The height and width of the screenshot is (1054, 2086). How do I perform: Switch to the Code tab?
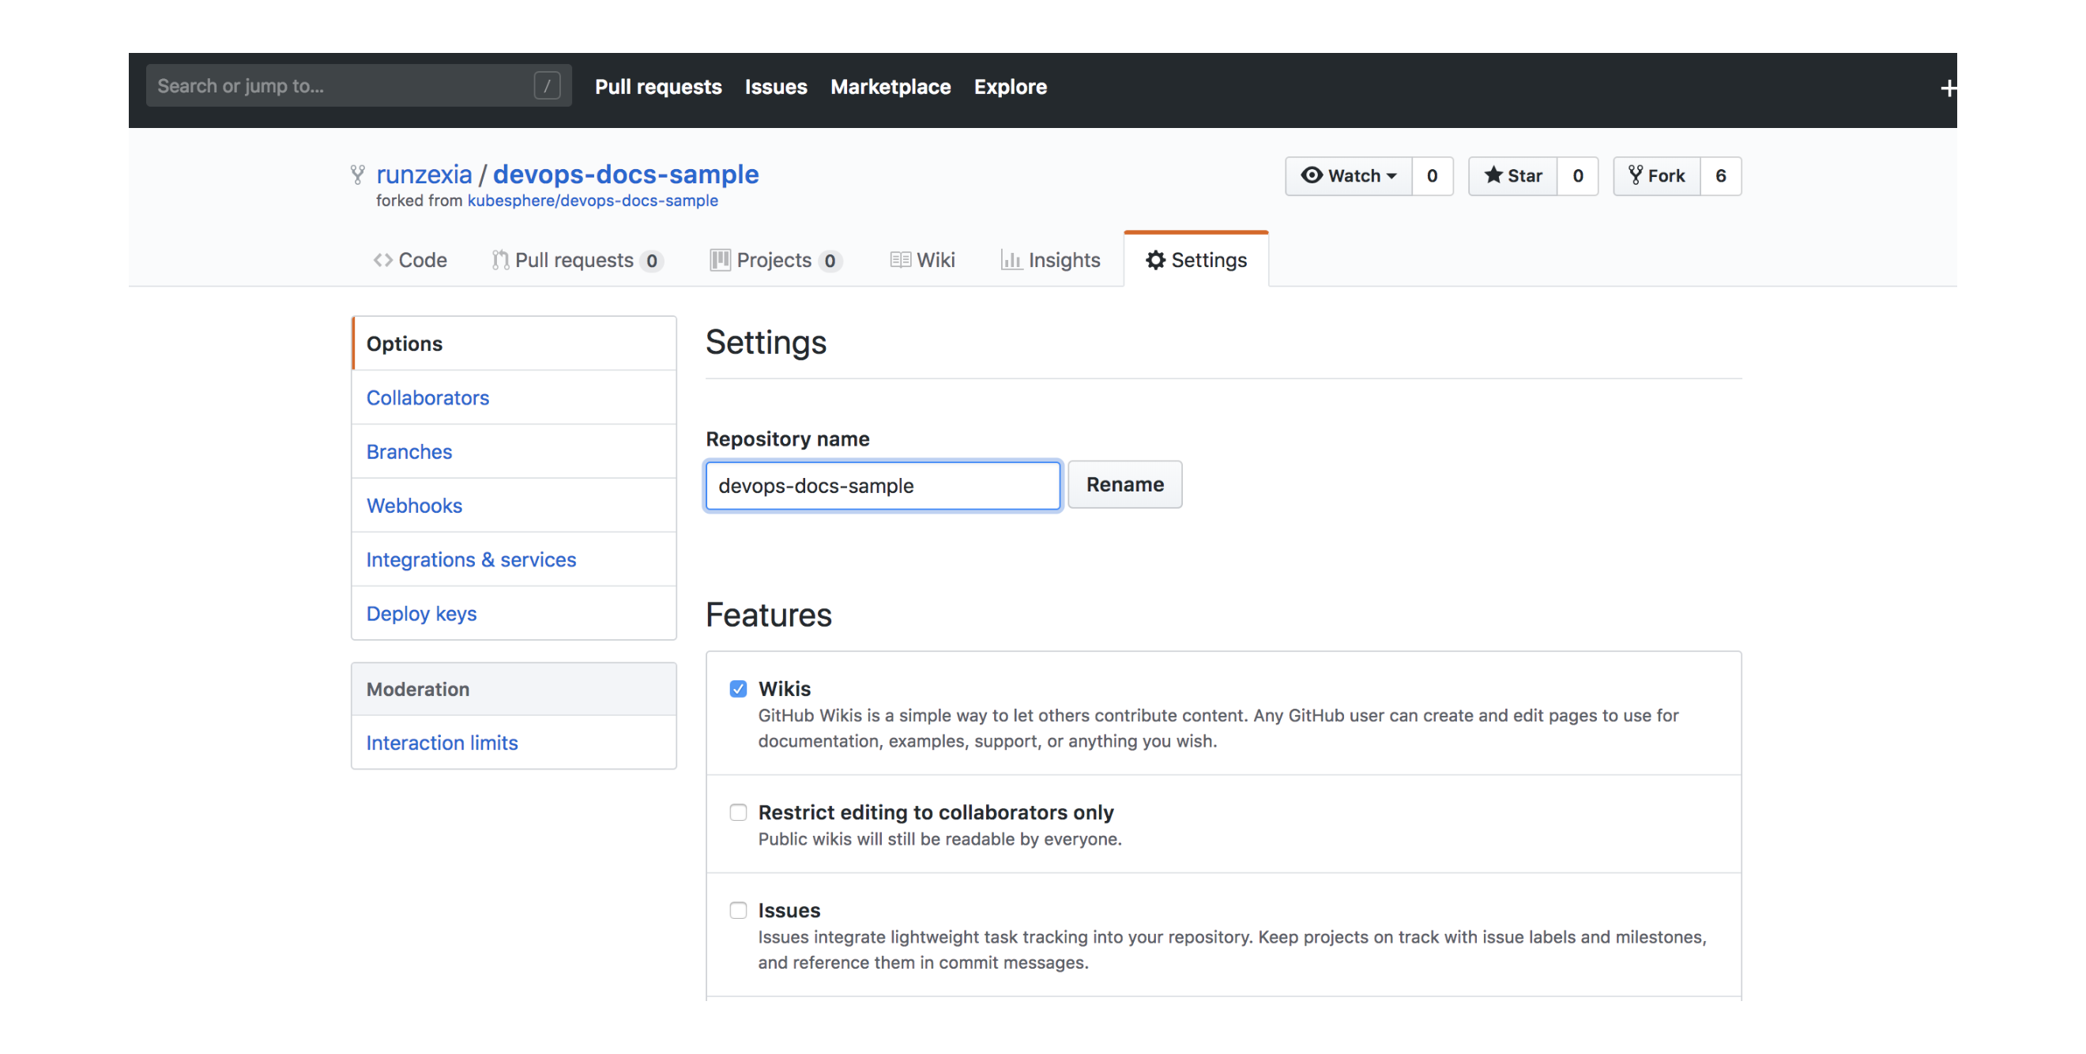pos(410,260)
